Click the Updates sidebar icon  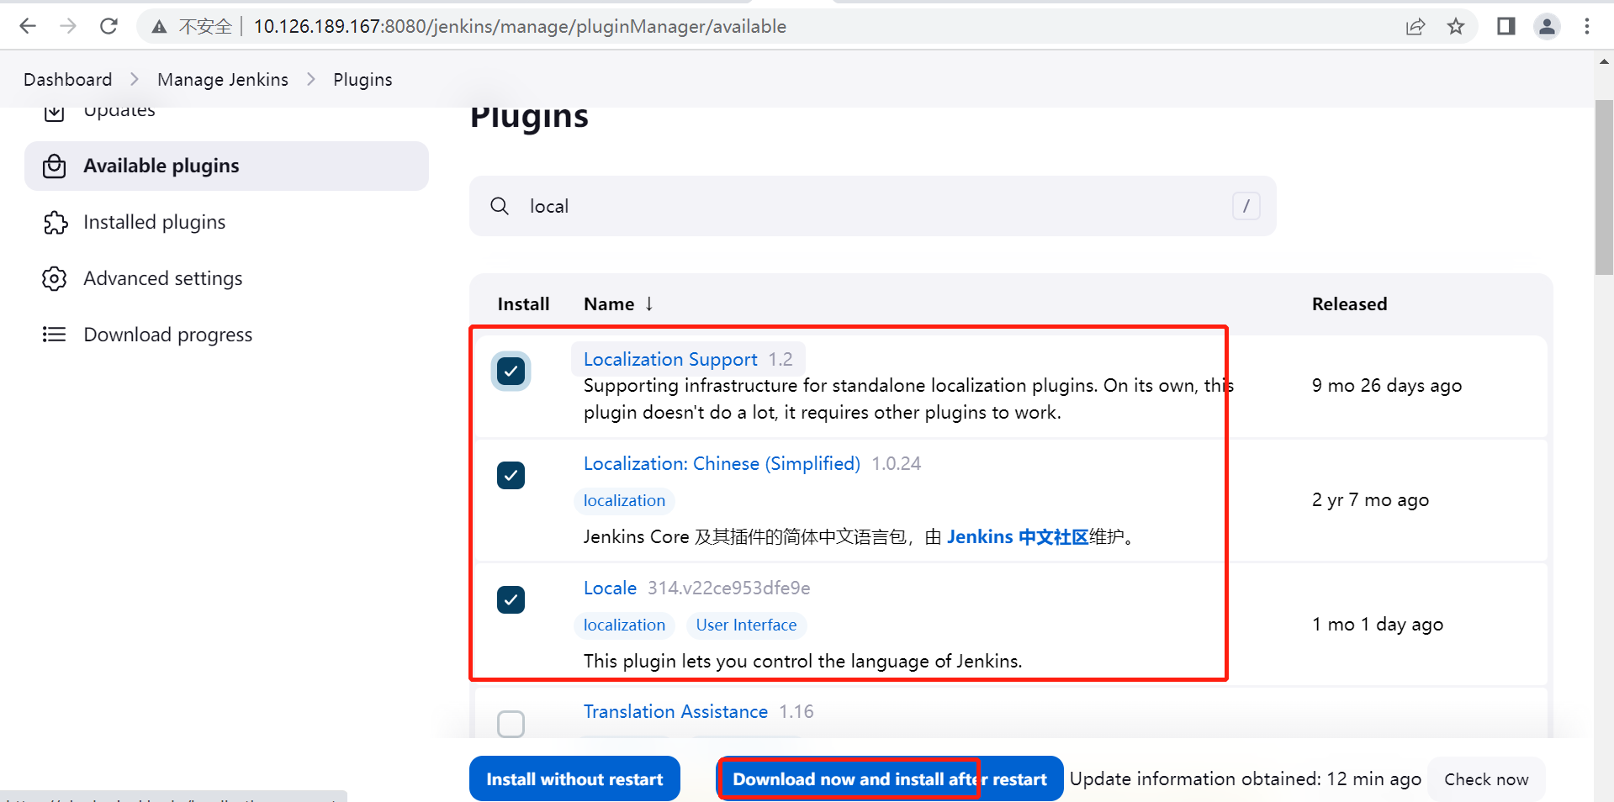tap(54, 113)
